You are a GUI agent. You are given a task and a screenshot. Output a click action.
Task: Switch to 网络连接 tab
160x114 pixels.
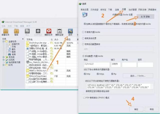(x=142, y=10)
